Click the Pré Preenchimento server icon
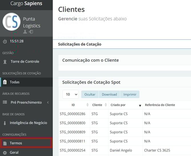Image resolution: width=191 pixels, height=156 pixels. [5, 102]
